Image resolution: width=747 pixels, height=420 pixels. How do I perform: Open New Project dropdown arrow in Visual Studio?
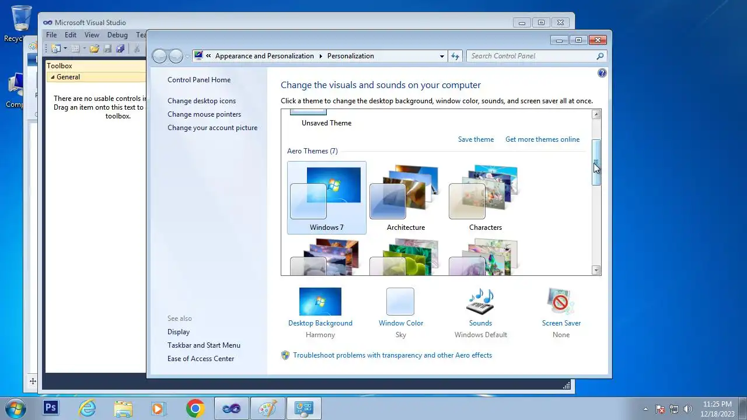pos(65,49)
